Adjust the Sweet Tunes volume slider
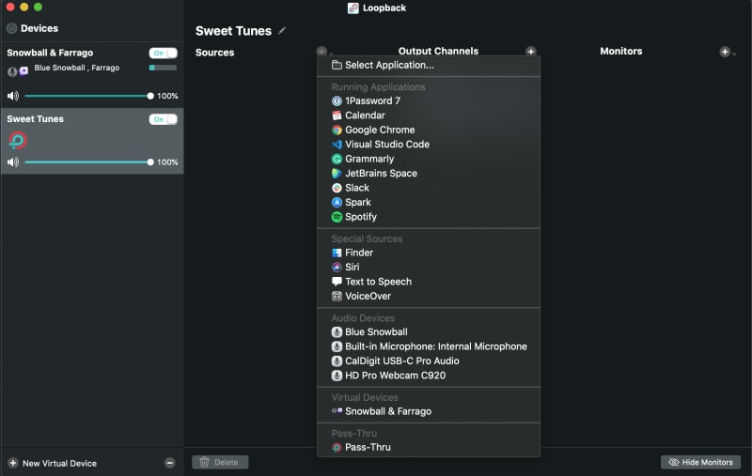The width and height of the screenshot is (752, 476). (x=87, y=162)
